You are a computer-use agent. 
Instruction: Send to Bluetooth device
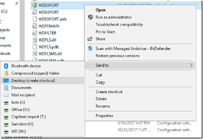(26, 66)
